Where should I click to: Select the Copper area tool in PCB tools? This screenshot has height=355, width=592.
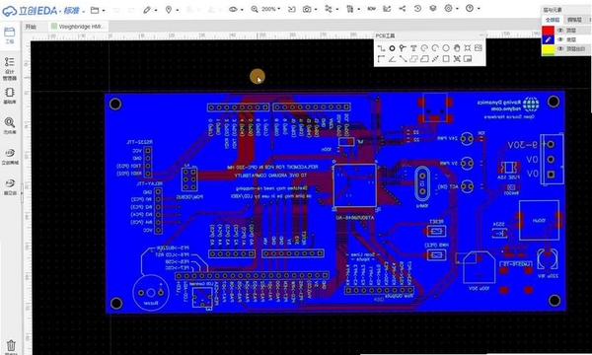coord(413,59)
